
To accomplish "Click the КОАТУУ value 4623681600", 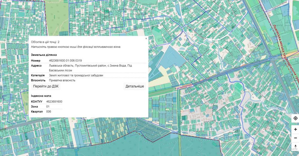I will (54, 101).
